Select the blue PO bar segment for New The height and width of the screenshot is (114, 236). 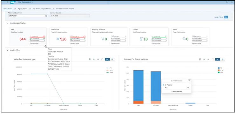(138, 85)
